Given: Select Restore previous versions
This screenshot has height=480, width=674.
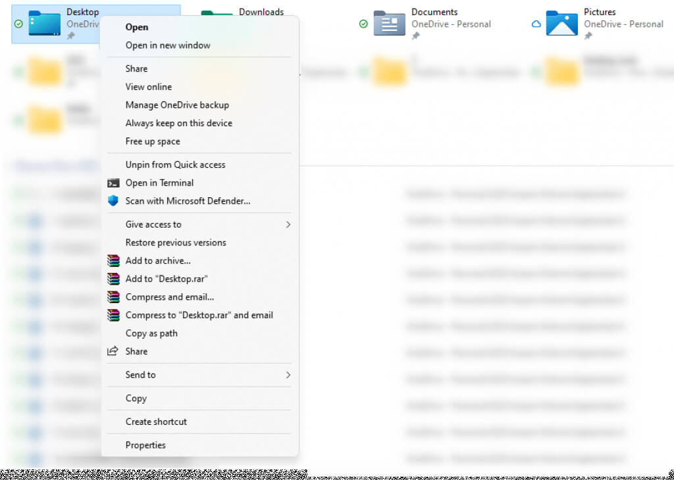Looking at the screenshot, I should coord(176,243).
